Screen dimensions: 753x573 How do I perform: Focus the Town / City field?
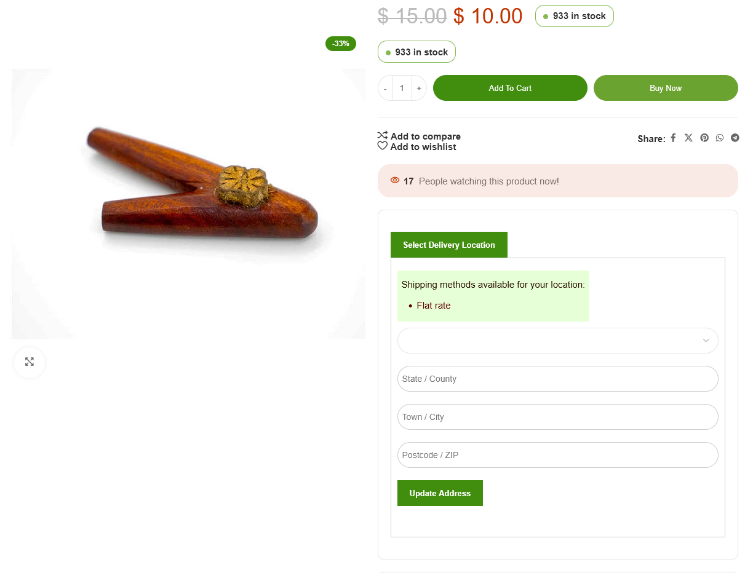(x=557, y=417)
